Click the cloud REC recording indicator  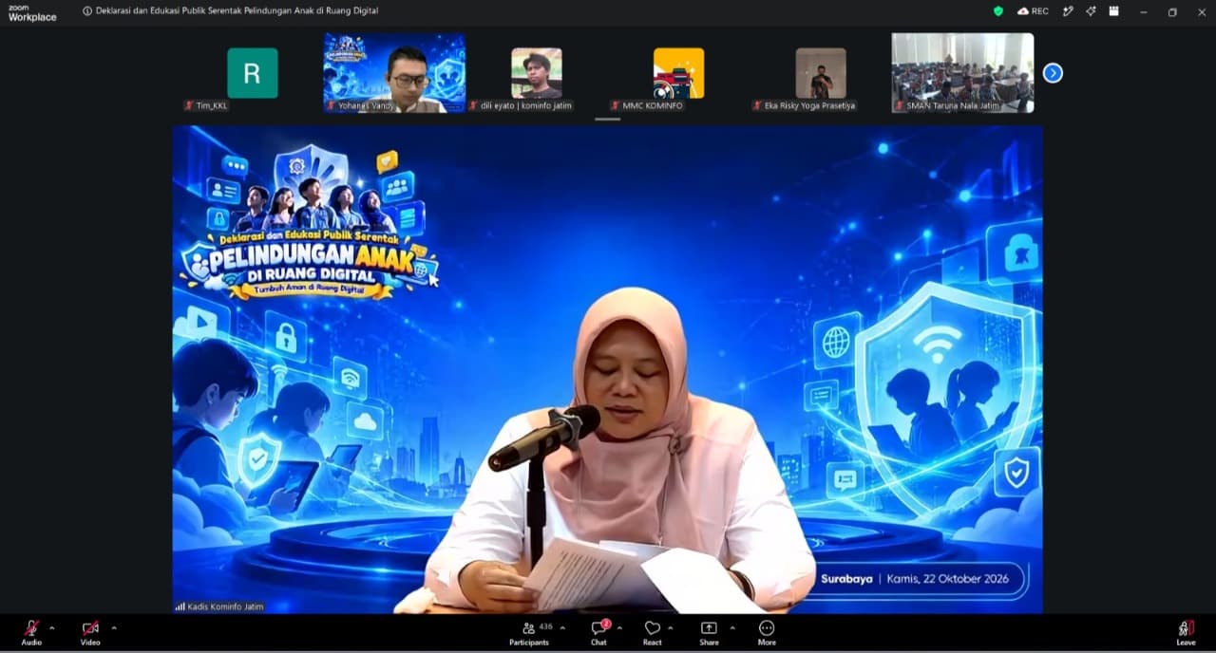1033,11
